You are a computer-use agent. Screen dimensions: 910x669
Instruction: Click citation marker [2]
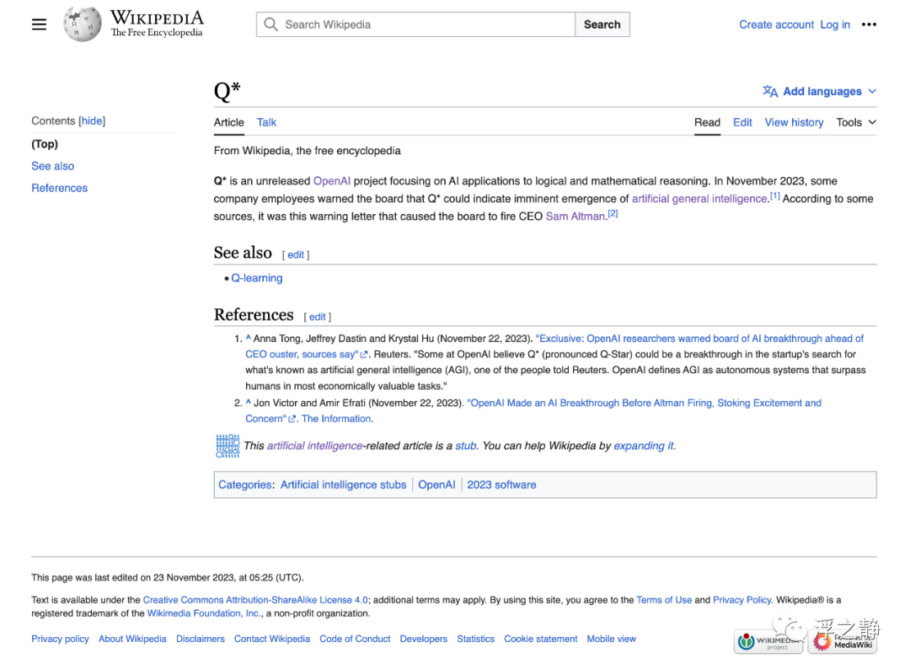613,213
